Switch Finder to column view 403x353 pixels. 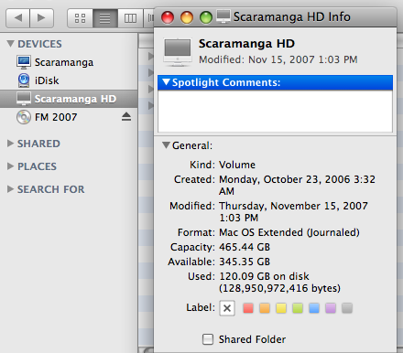(130, 18)
